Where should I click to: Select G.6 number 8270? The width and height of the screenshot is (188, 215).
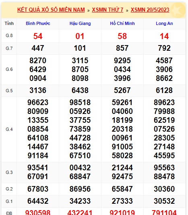(38, 60)
